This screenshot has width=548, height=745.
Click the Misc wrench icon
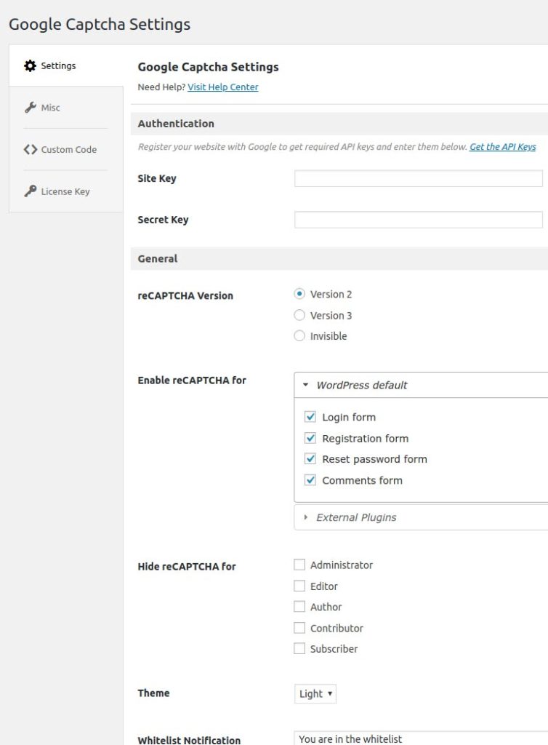(x=31, y=108)
